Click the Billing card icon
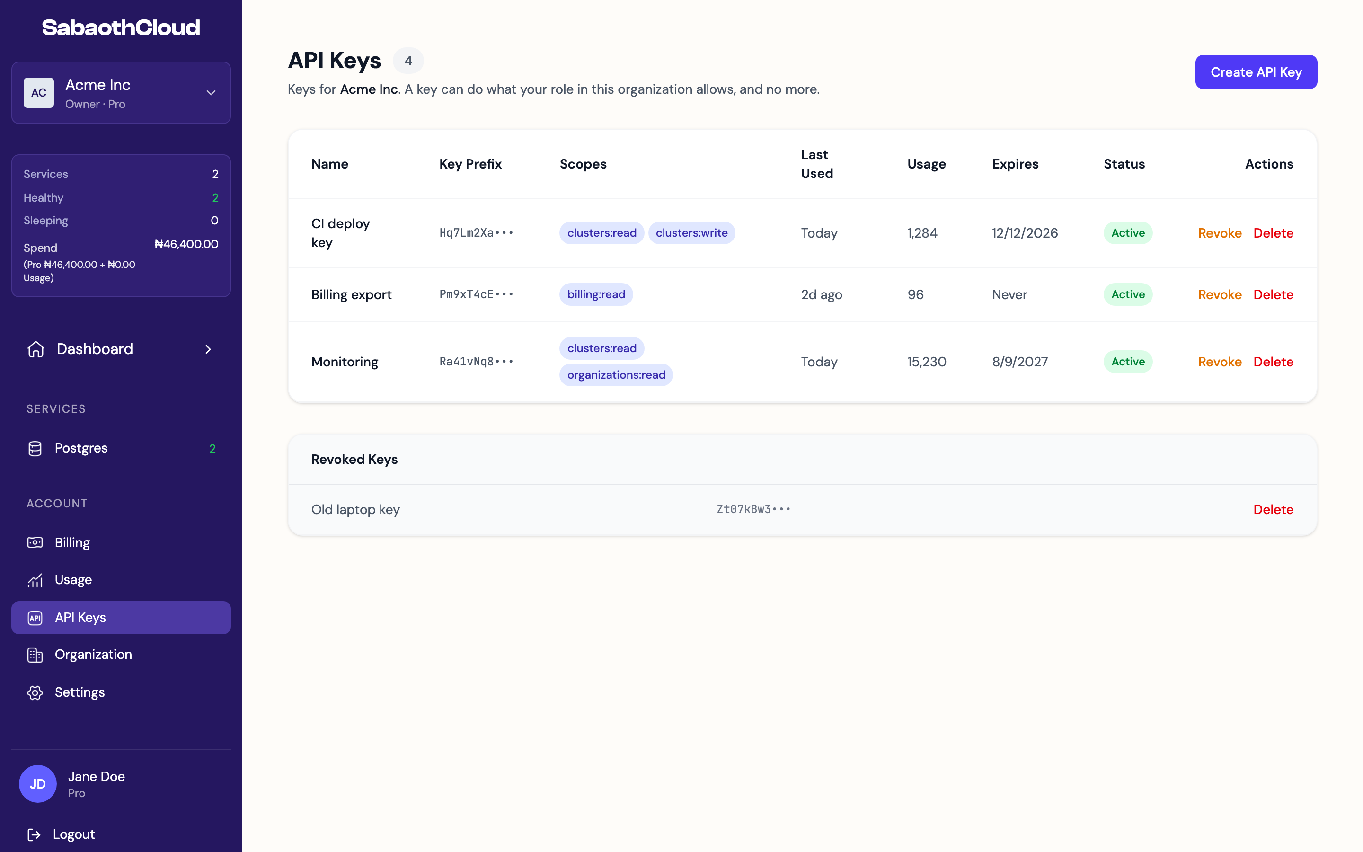The image size is (1363, 852). (x=35, y=542)
